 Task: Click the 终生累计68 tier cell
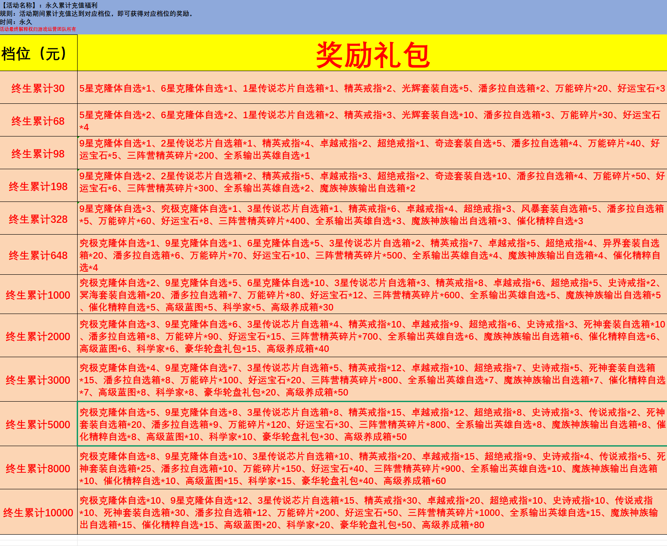point(38,121)
